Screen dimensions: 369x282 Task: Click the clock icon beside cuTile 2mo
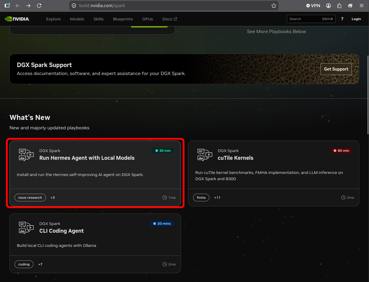pyautogui.click(x=343, y=198)
